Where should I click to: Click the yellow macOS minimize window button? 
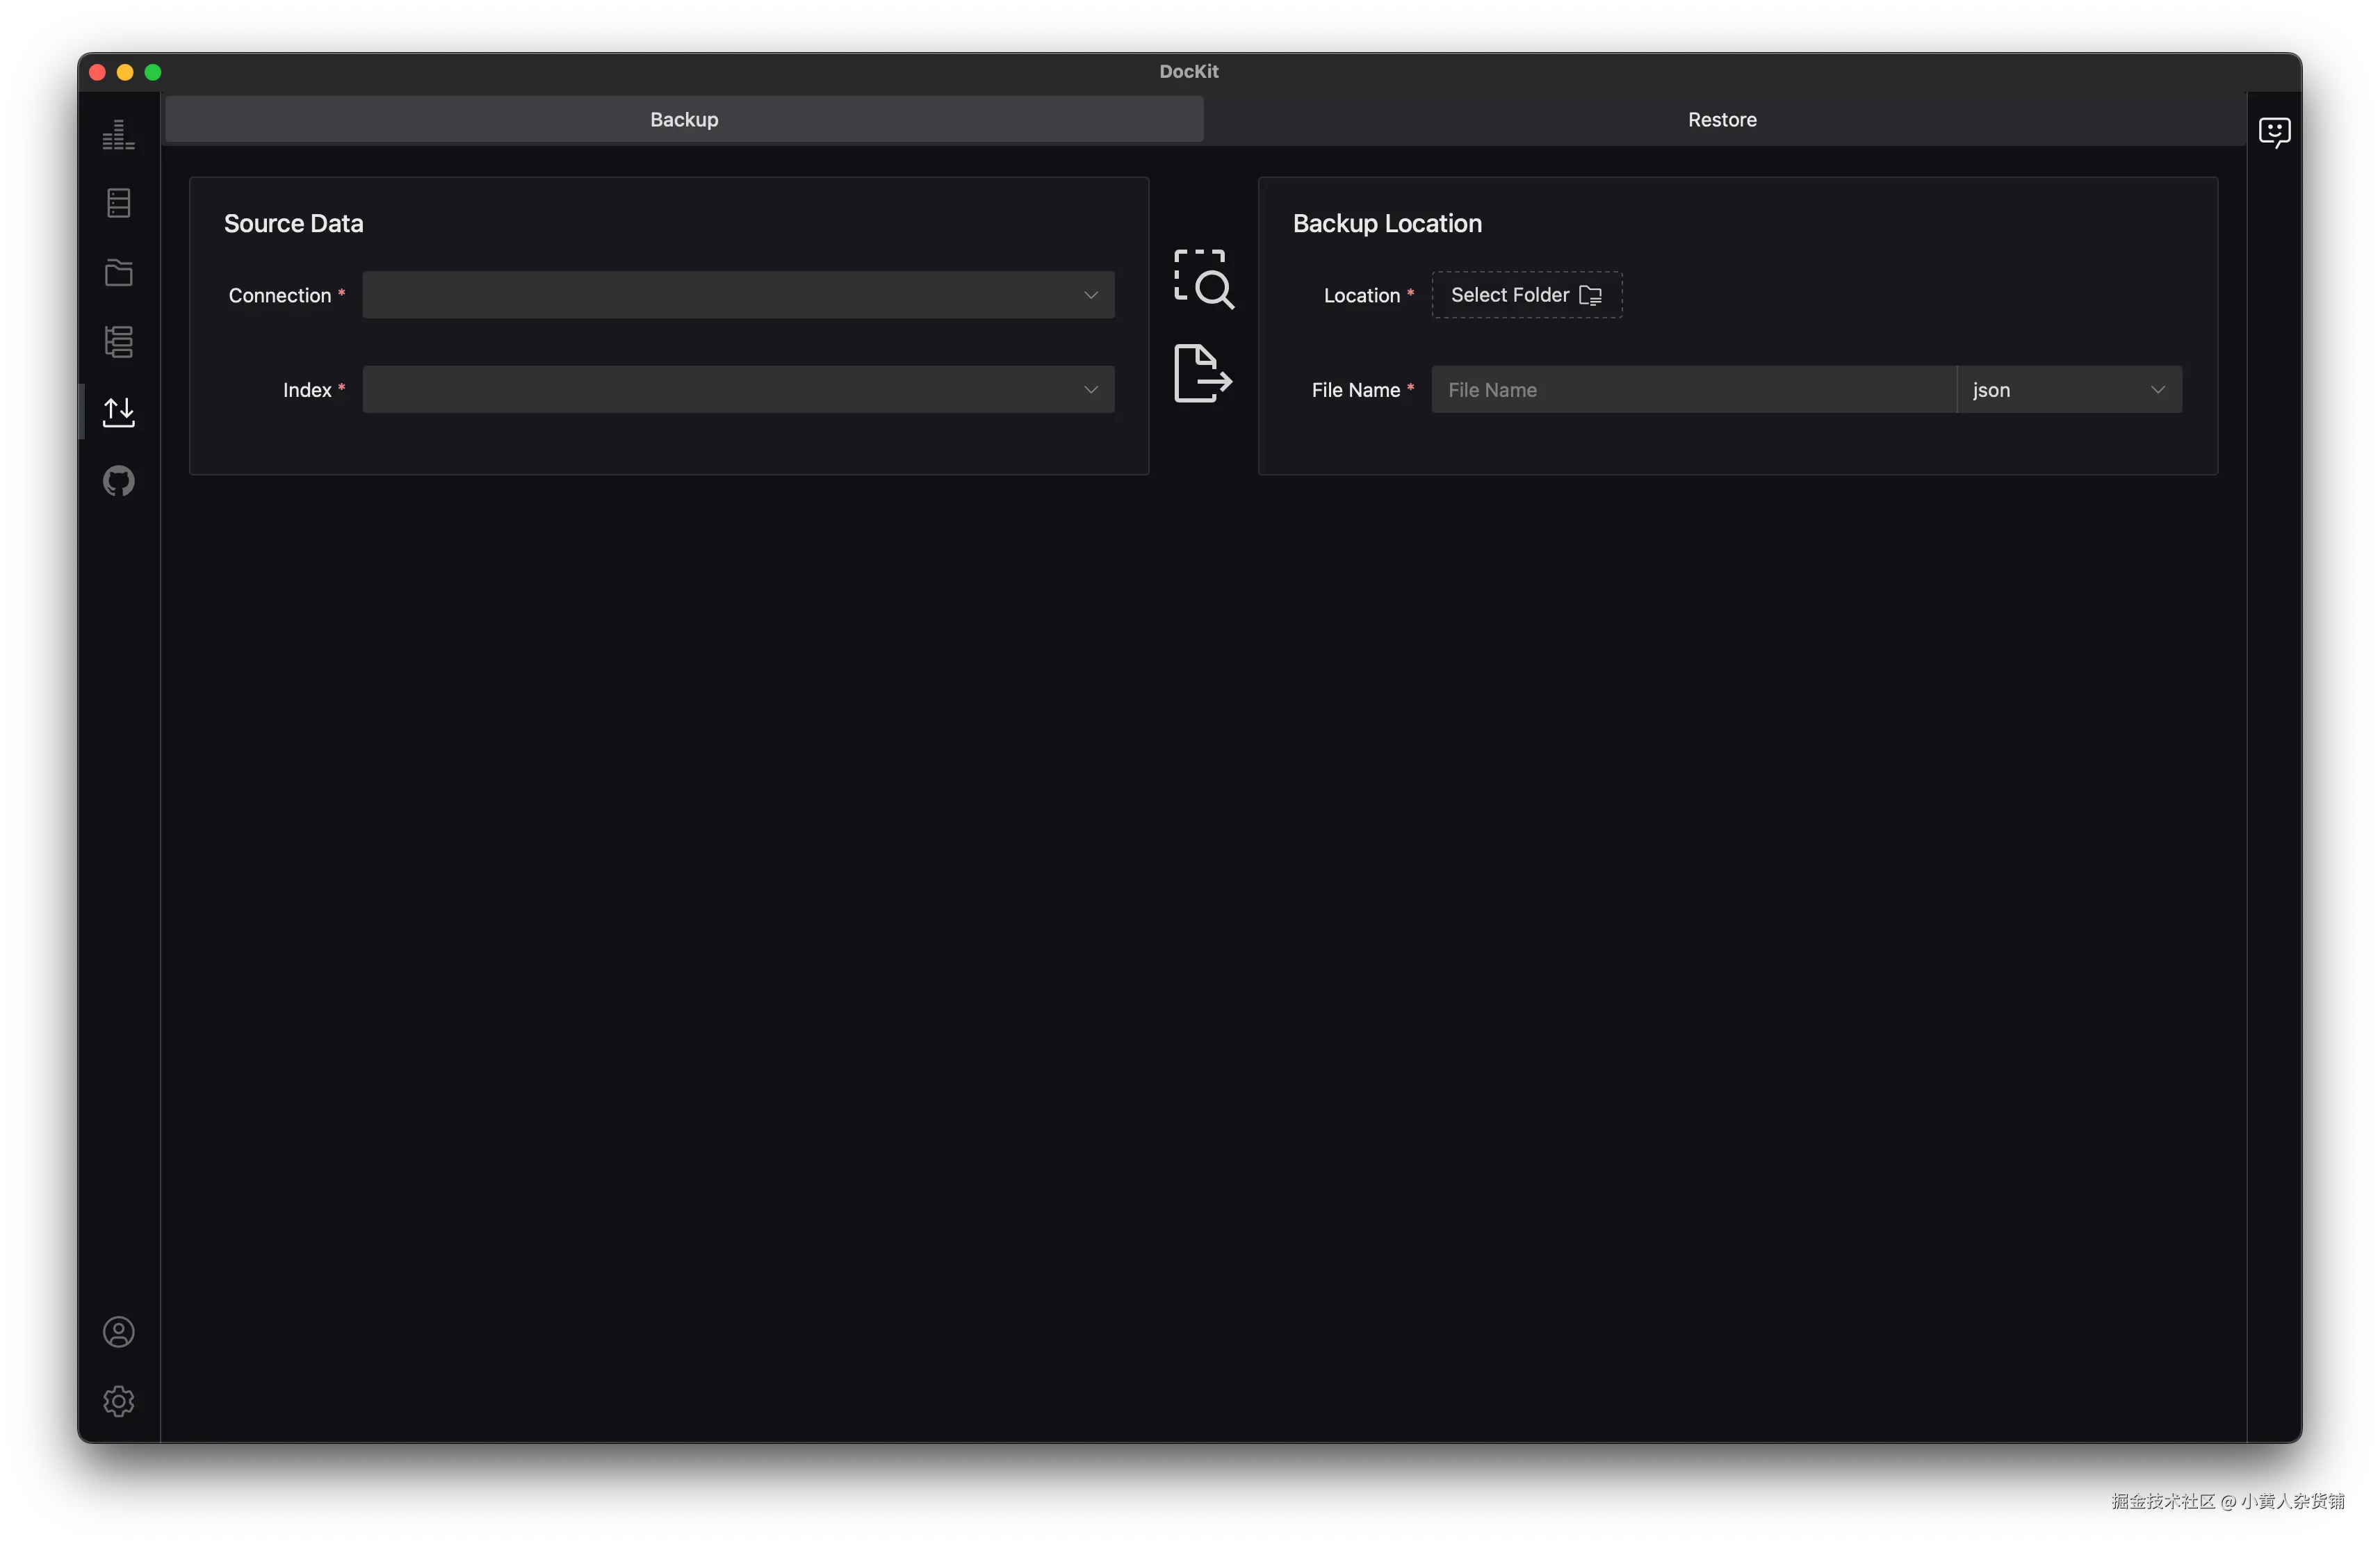tap(125, 72)
